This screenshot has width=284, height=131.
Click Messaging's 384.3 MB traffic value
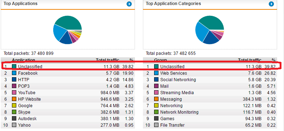pyautogui.click(x=252, y=99)
